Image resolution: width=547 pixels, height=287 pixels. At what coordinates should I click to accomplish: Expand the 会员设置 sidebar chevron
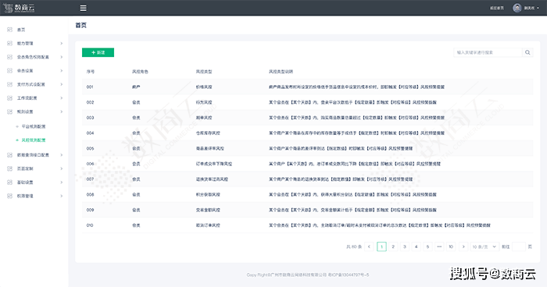click(62, 71)
